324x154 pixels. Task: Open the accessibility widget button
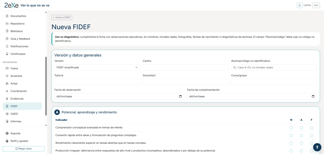click(x=317, y=147)
